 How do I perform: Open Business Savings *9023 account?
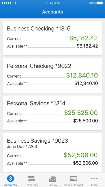pos(52,153)
